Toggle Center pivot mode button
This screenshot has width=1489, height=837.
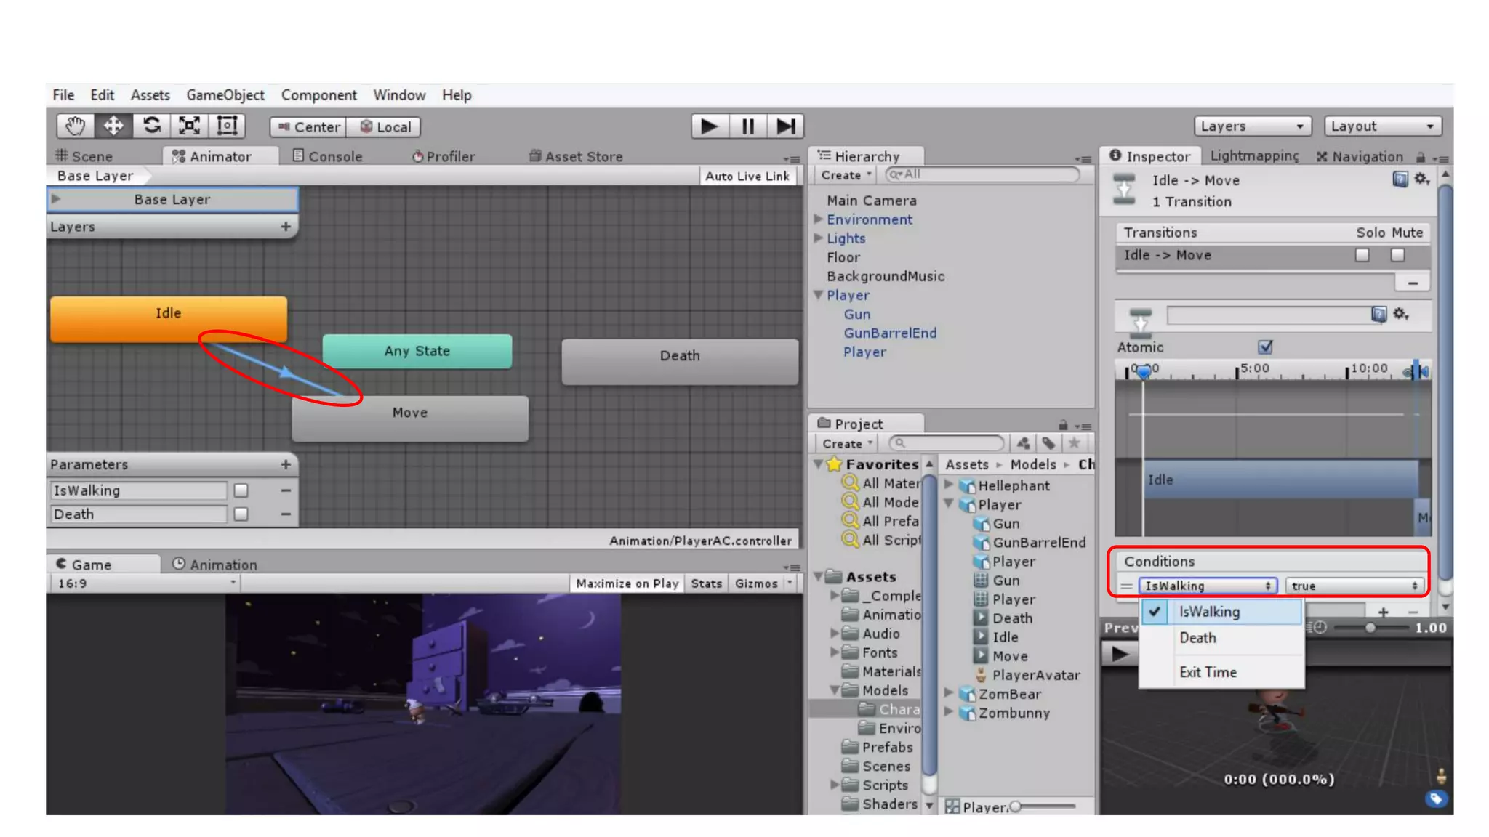pos(308,126)
